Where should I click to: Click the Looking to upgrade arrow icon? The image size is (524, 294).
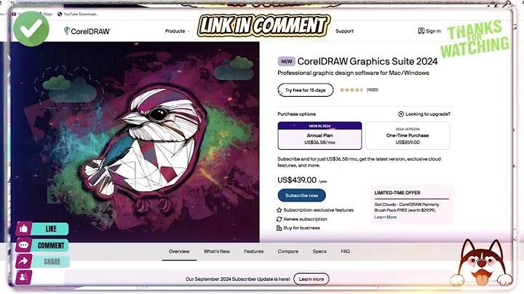point(401,114)
